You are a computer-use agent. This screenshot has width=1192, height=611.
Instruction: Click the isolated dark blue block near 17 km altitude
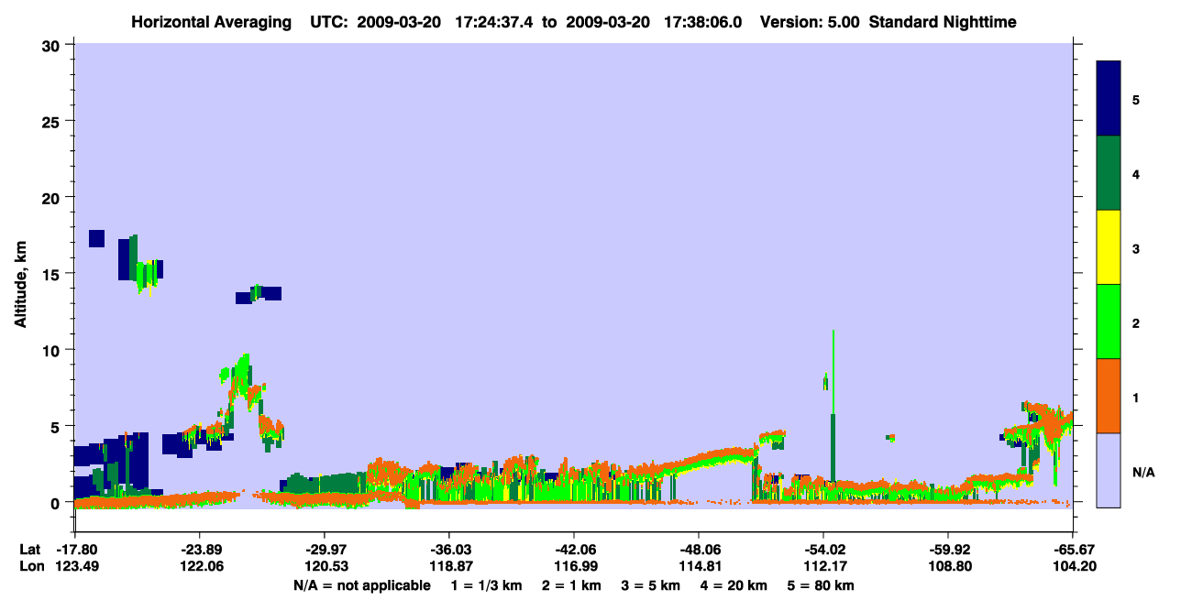click(x=96, y=238)
